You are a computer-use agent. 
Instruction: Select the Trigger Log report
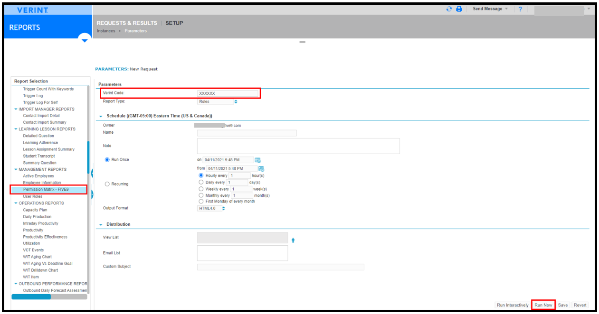click(33, 96)
